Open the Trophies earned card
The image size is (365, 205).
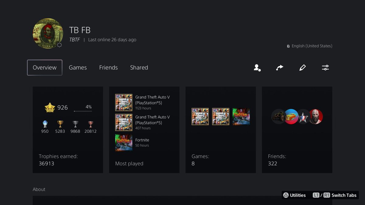68,130
